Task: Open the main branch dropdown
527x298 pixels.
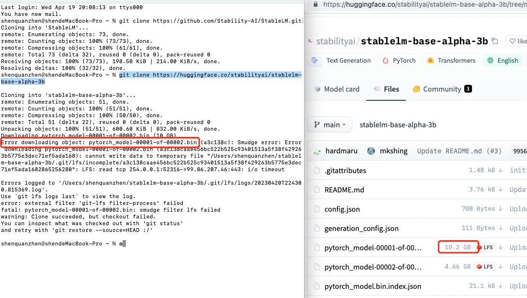Action: click(x=330, y=124)
